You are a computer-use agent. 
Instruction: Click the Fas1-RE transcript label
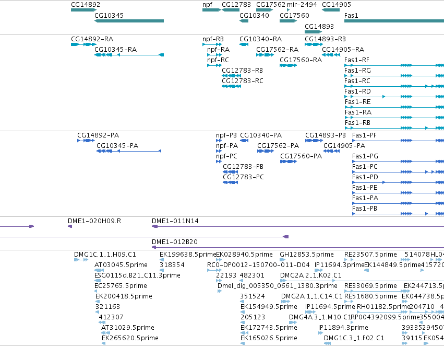click(357, 102)
